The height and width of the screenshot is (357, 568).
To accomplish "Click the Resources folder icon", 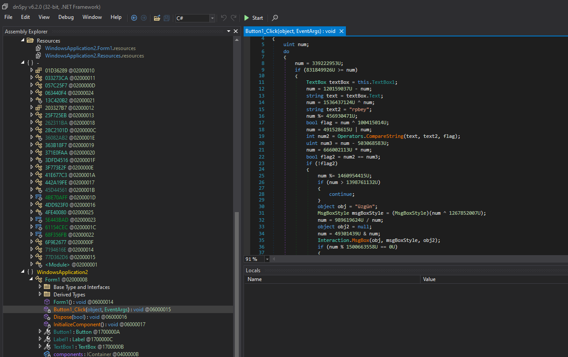I will (30, 40).
